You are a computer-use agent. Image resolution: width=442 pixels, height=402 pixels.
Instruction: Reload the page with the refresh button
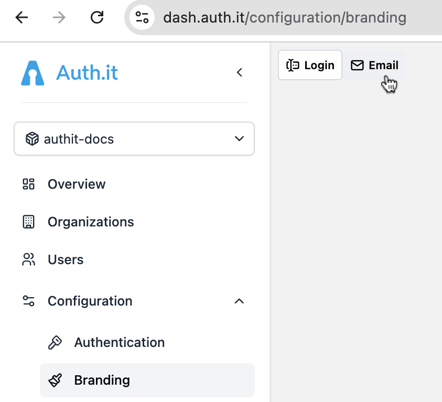pos(97,18)
